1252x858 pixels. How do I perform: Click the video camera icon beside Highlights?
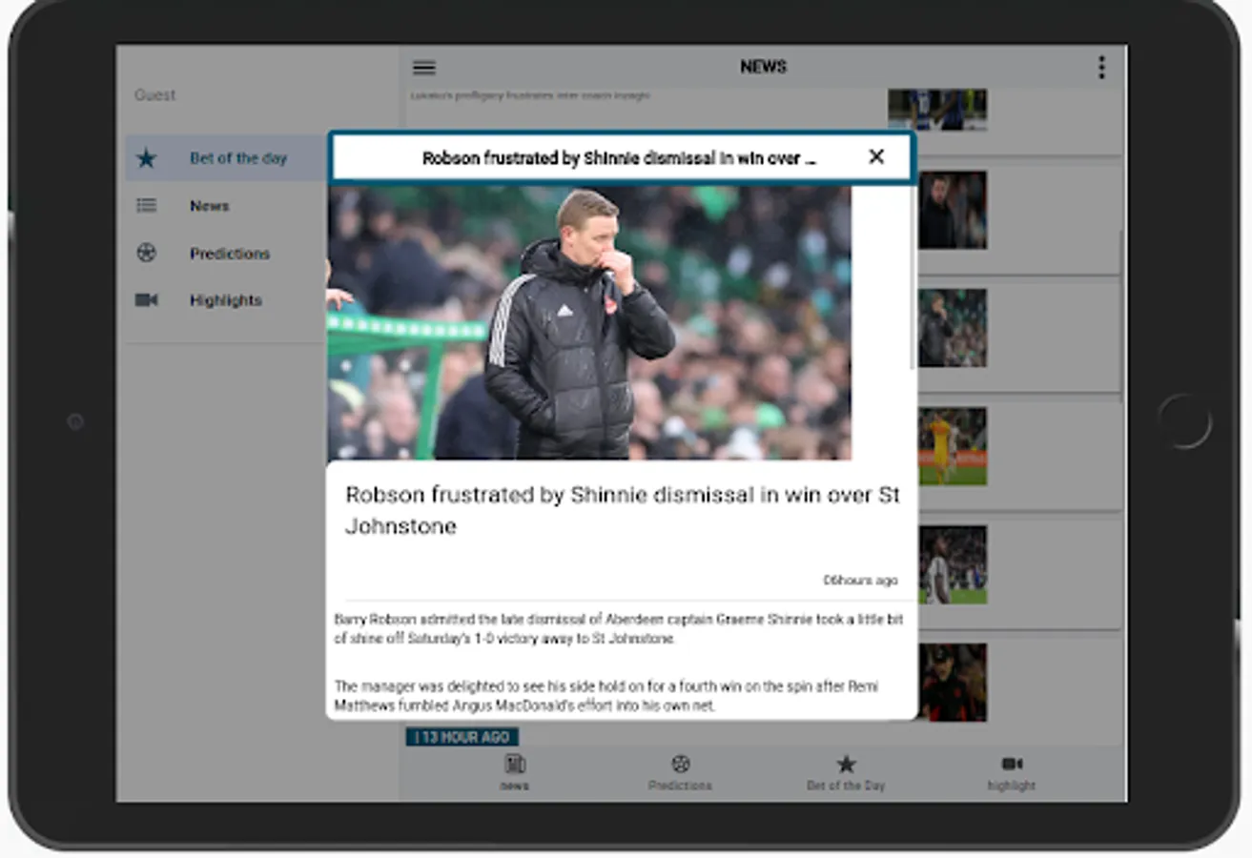pos(146,300)
